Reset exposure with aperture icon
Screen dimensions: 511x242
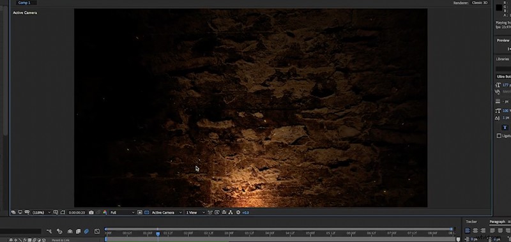point(238,213)
